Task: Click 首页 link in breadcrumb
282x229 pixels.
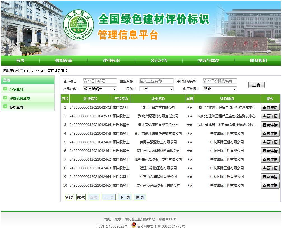Action: tap(30, 71)
